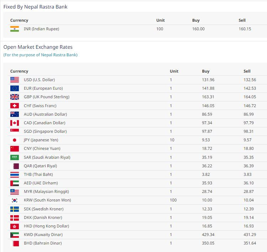Click the BHD buy rate 350.05

(x=208, y=243)
